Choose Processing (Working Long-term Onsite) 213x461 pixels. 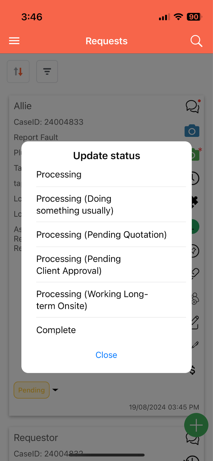click(x=92, y=300)
